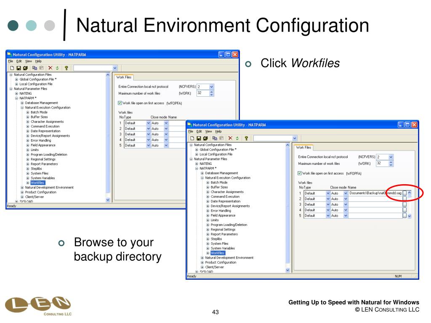Screen dimensions: 431x323
Task: Click browse button for work file 4
Action: click(404, 210)
